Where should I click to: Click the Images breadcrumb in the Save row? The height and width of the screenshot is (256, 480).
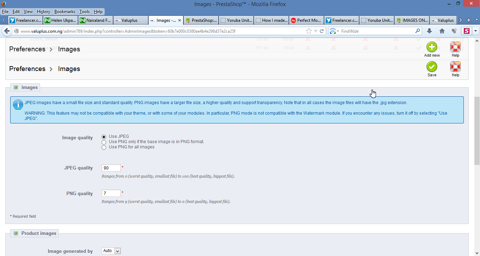pyautogui.click(x=69, y=69)
